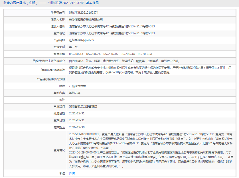The image size is (239, 178).
Task: Click the 2023-06-29 change record text
Action: 151,159
